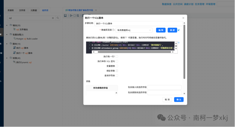Screen dimensions: 235x127
Task: Click the sql 文件输出 component icon
Action: [14, 29]
